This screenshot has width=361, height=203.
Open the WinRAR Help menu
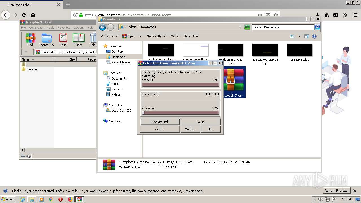click(x=90, y=28)
